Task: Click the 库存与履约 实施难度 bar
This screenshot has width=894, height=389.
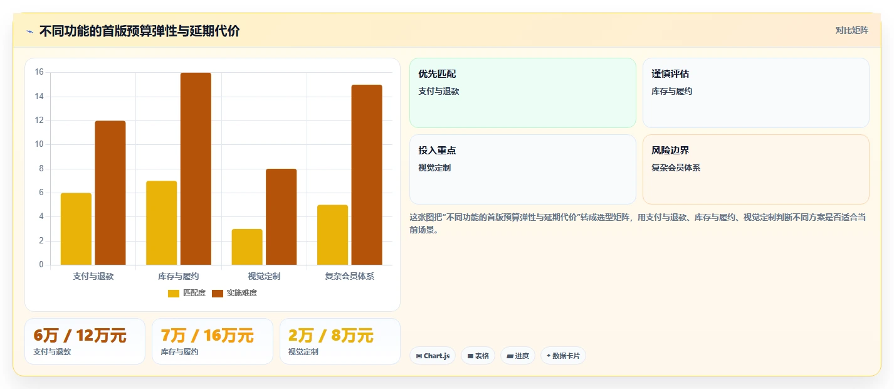Action: tap(196, 169)
